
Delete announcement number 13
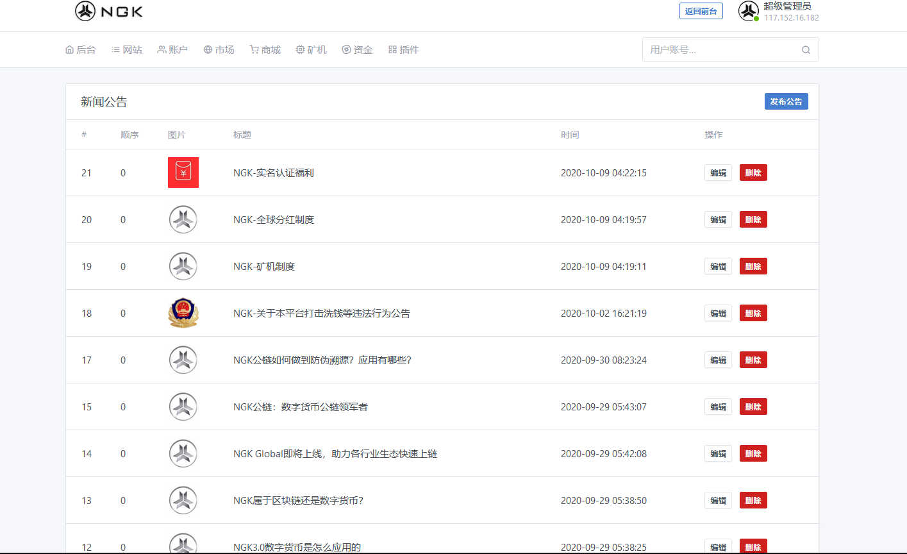pyautogui.click(x=753, y=500)
